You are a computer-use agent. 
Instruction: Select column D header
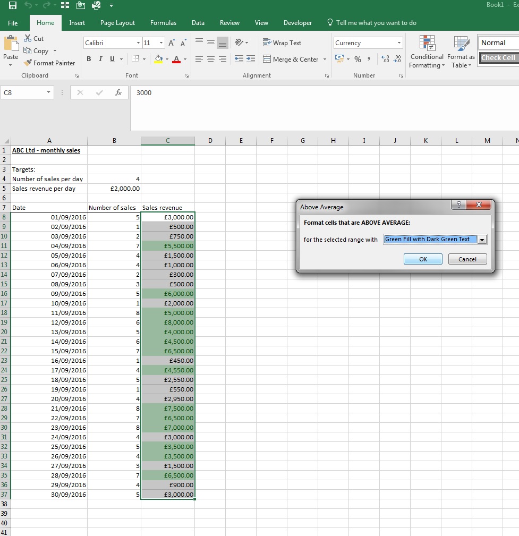(210, 140)
